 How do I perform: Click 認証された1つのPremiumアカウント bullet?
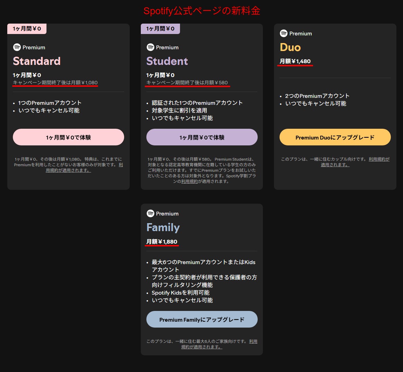[197, 103]
